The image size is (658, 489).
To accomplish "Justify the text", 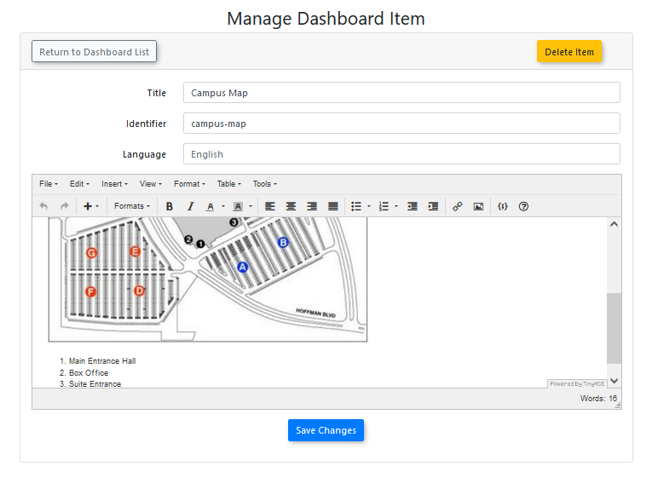I will (332, 206).
